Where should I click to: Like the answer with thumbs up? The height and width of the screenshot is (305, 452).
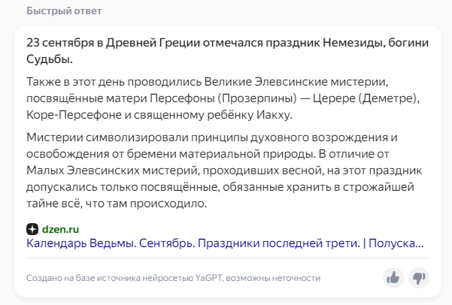pos(393,278)
